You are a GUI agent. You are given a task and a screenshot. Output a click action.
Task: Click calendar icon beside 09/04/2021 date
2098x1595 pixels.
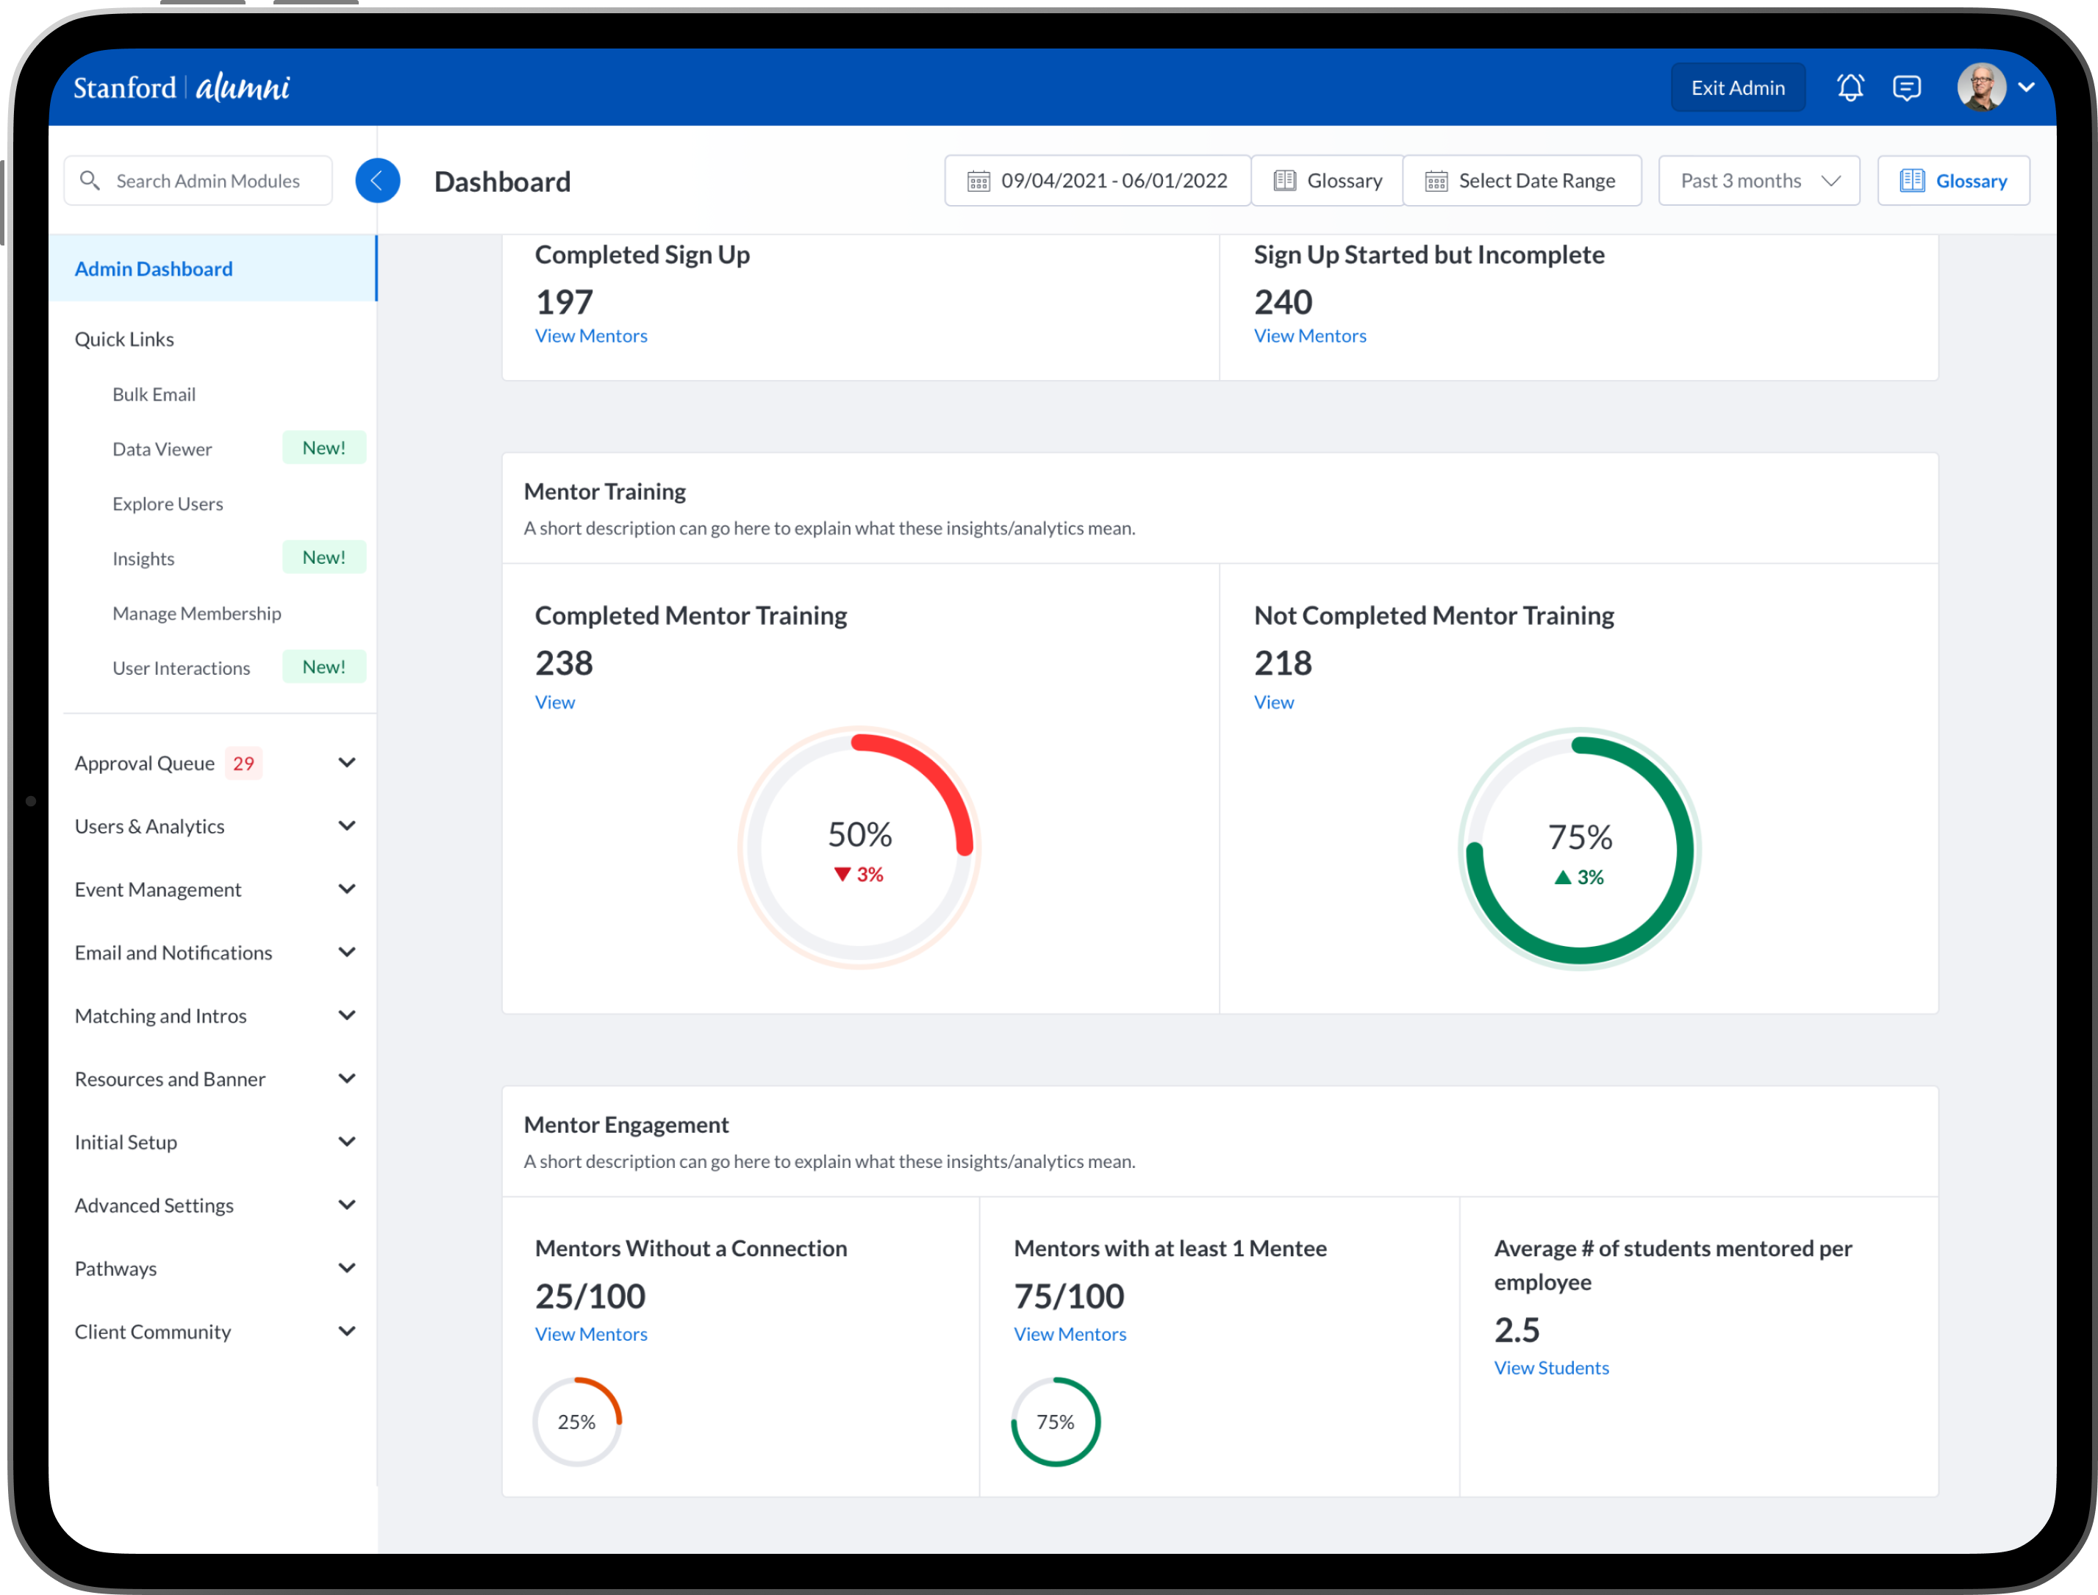(978, 180)
